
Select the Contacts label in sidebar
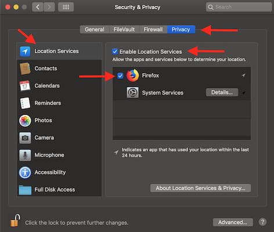[46, 68]
